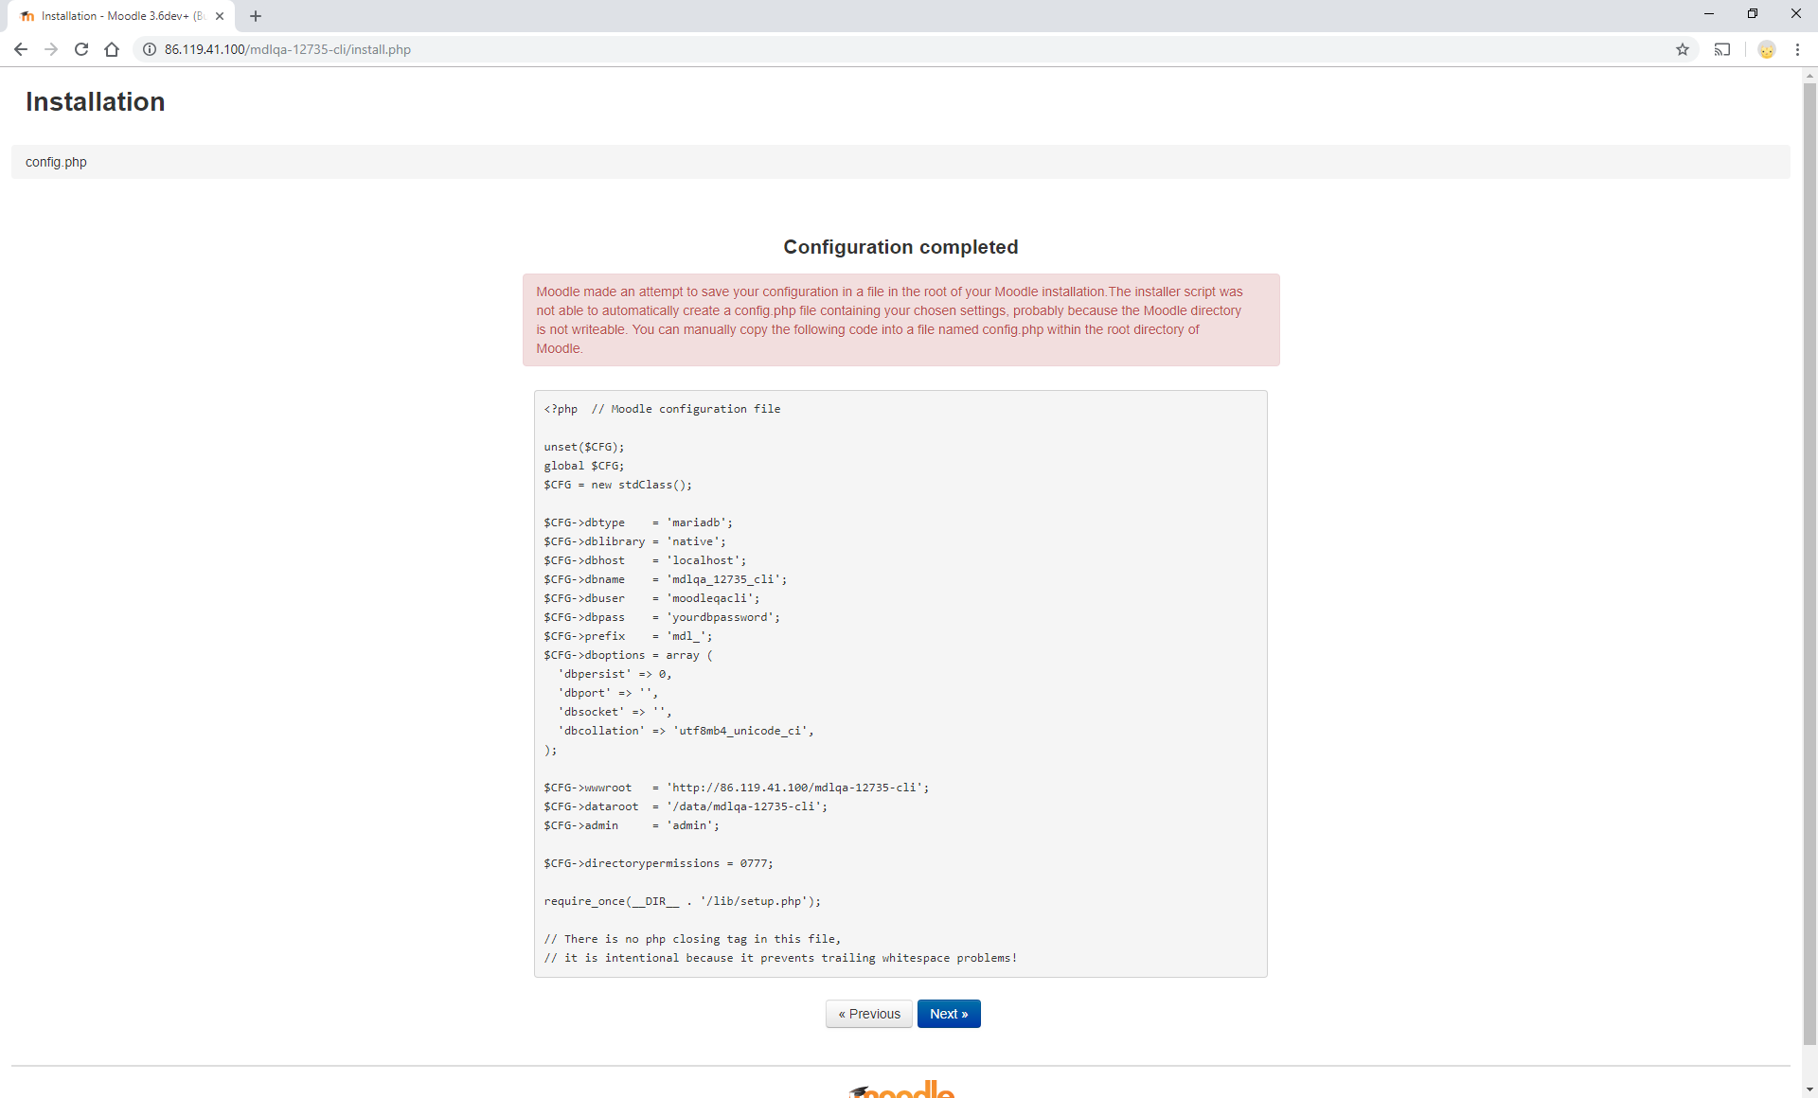
Task: Click the 'dbcollation' utf8mb4_unicode_ci line
Action: [x=686, y=731]
